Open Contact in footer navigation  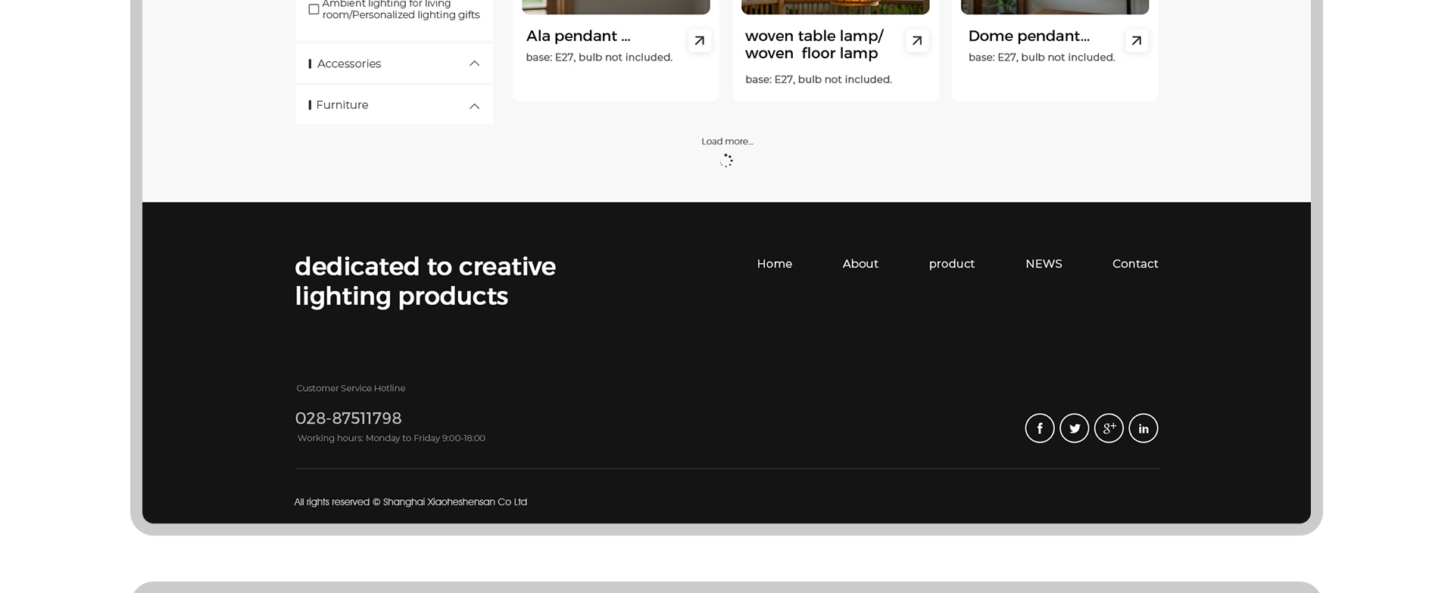tap(1135, 264)
